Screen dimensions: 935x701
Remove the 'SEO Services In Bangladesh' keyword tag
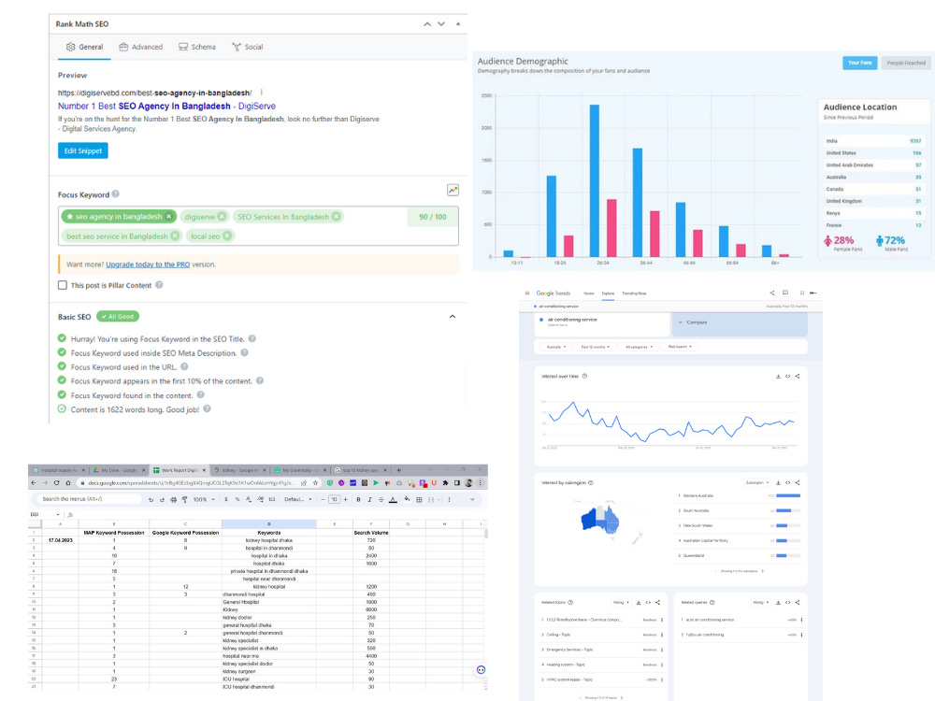click(337, 217)
